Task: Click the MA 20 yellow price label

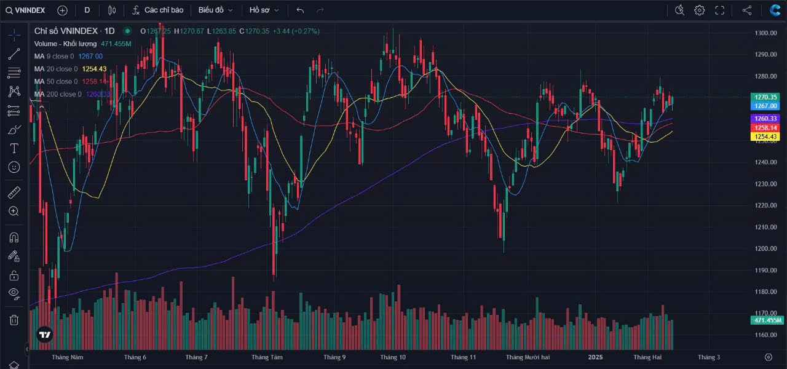Action: tap(765, 137)
